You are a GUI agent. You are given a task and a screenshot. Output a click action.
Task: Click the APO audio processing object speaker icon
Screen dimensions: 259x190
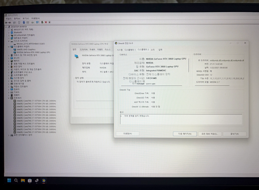12,30
